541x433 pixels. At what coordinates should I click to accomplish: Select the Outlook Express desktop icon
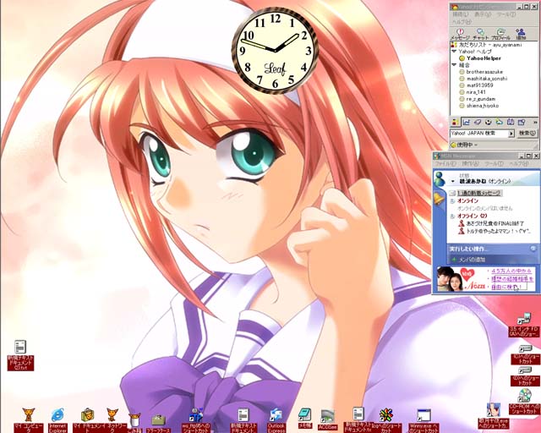[276, 419]
